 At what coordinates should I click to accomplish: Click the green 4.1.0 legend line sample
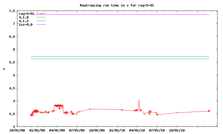pyautogui.click(x=41, y=17)
